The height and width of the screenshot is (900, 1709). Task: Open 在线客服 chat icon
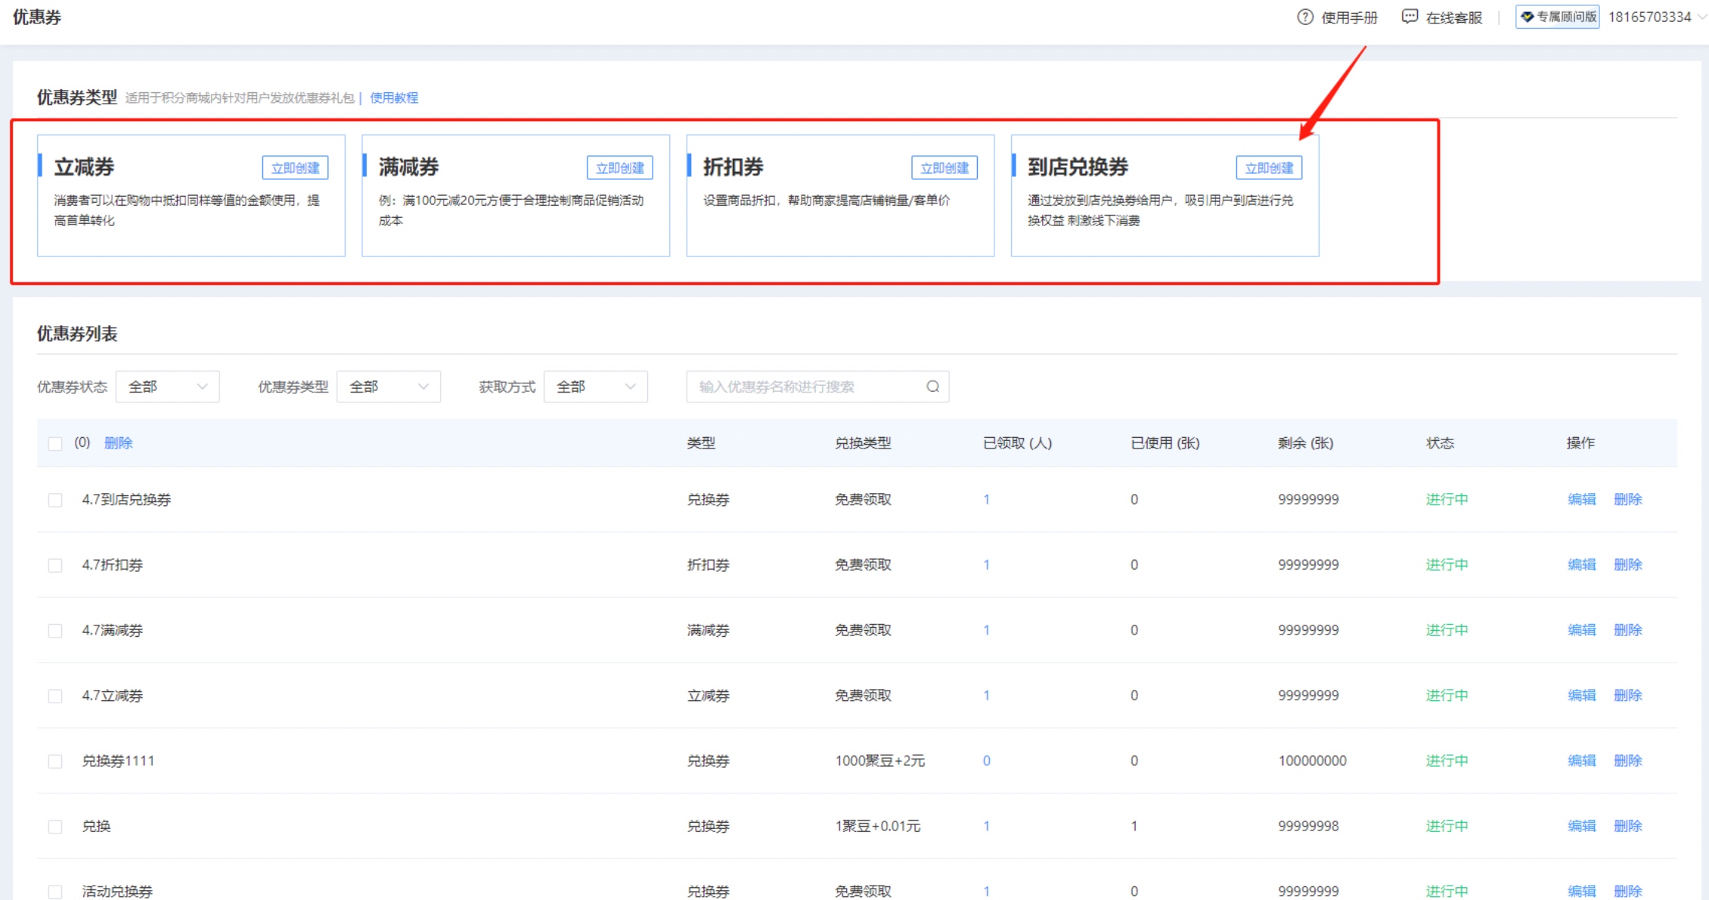click(x=1410, y=17)
